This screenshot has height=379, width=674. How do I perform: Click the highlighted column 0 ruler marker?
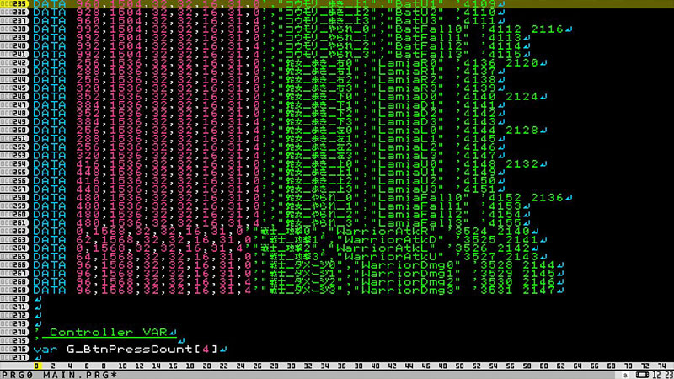[38, 366]
